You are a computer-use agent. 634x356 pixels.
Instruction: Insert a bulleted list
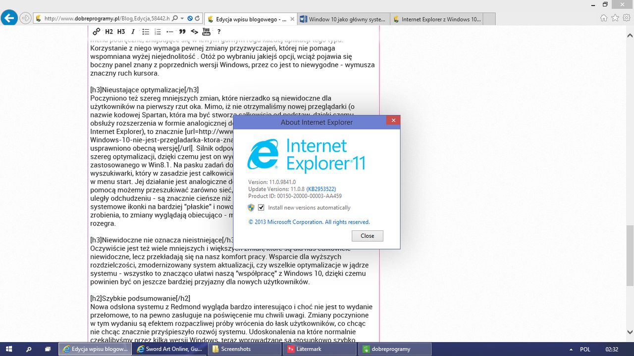pos(146,32)
